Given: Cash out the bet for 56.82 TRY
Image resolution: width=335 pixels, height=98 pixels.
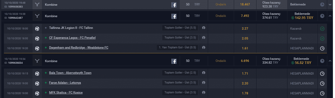Looking at the screenshot, I should (301, 63).
